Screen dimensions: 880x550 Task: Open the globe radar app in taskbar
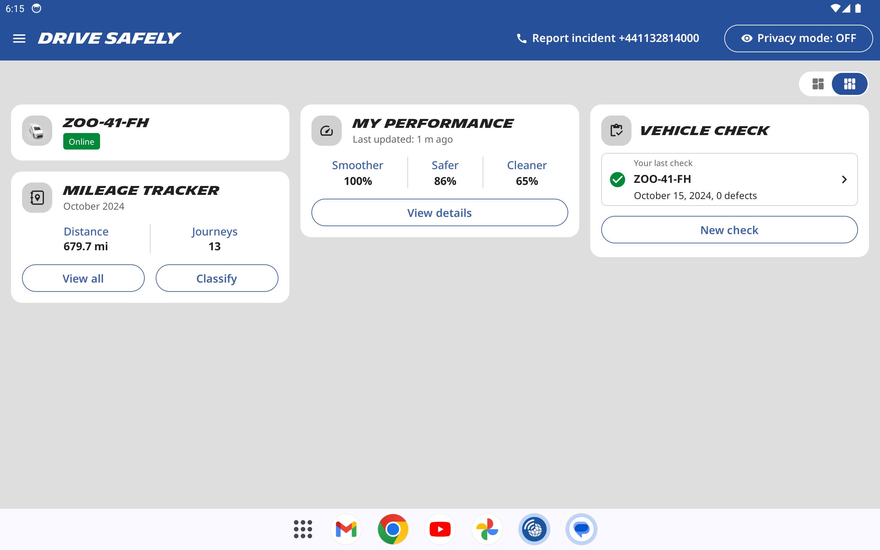[534, 529]
